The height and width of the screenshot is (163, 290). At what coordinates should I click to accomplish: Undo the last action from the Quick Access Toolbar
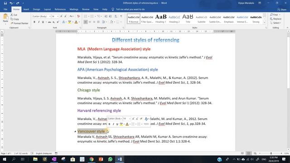(x=11, y=3)
